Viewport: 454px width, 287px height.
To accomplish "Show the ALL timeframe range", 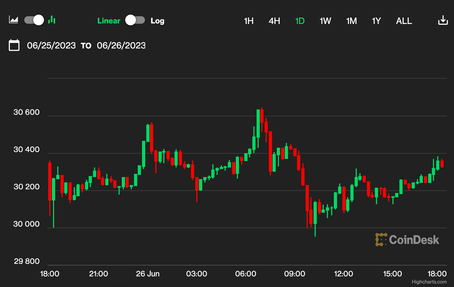I will pyautogui.click(x=404, y=21).
